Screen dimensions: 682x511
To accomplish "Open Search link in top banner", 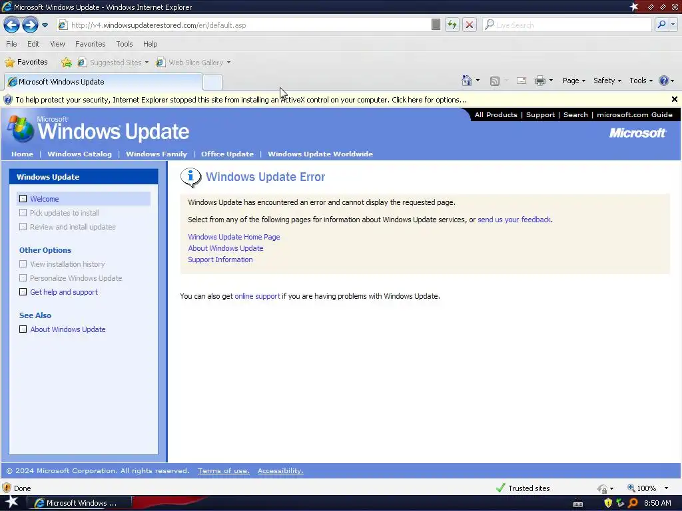I will [x=575, y=114].
